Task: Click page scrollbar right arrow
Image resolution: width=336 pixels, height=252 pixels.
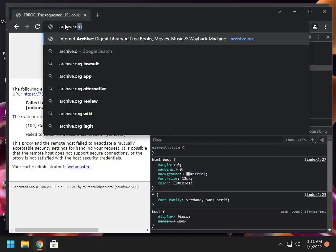Action: click(147, 230)
